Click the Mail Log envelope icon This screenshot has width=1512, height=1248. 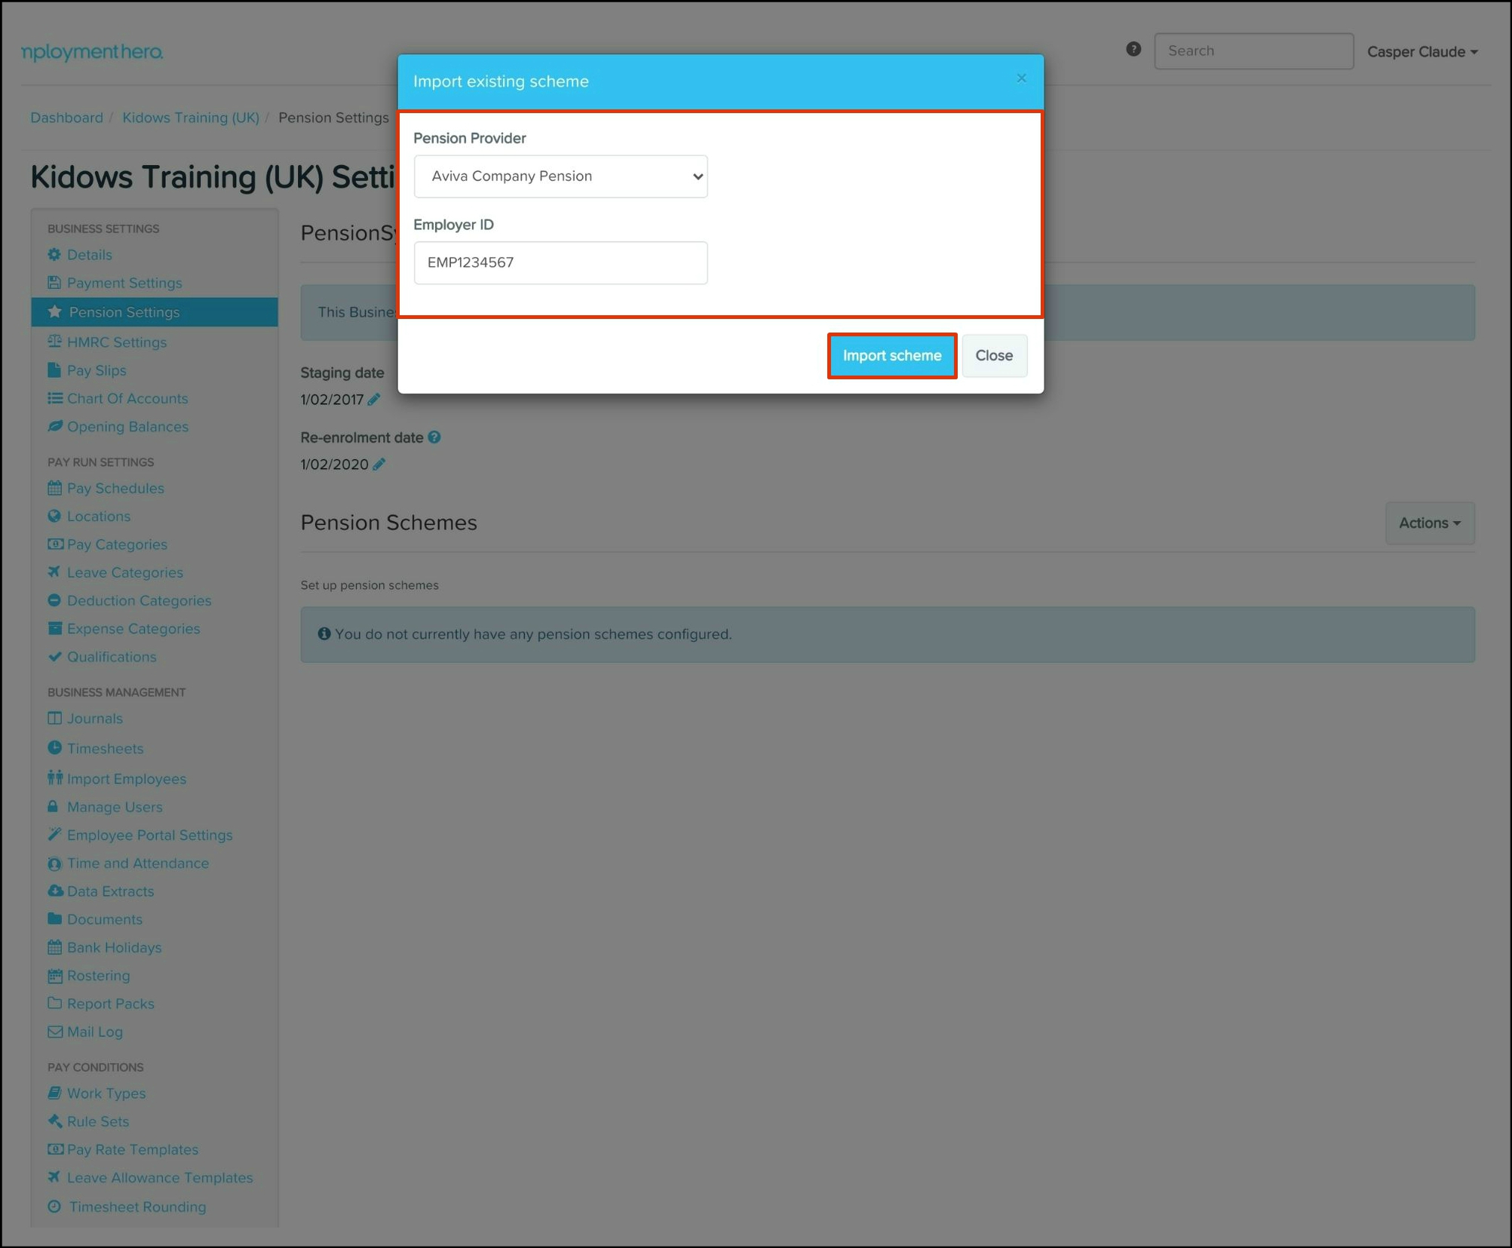tap(54, 1032)
